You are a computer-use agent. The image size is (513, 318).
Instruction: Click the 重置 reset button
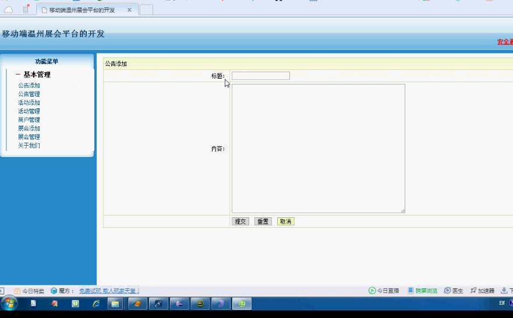click(x=263, y=221)
